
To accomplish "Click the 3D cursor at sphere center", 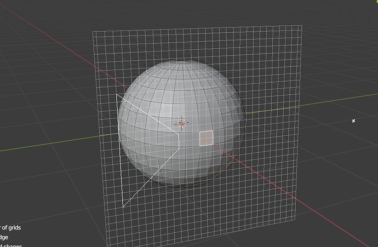I will (x=181, y=123).
